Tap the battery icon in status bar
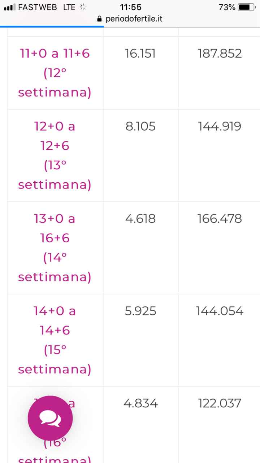The height and width of the screenshot is (463, 260). (x=247, y=7)
